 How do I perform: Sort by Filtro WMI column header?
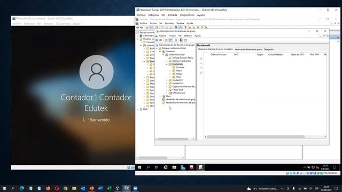[x=314, y=54]
